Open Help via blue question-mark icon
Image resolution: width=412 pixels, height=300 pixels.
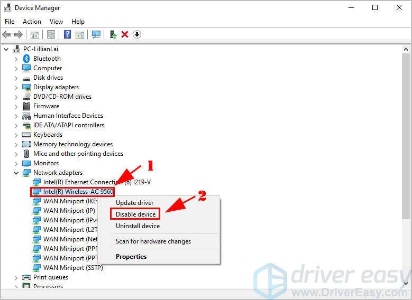[x=67, y=34]
